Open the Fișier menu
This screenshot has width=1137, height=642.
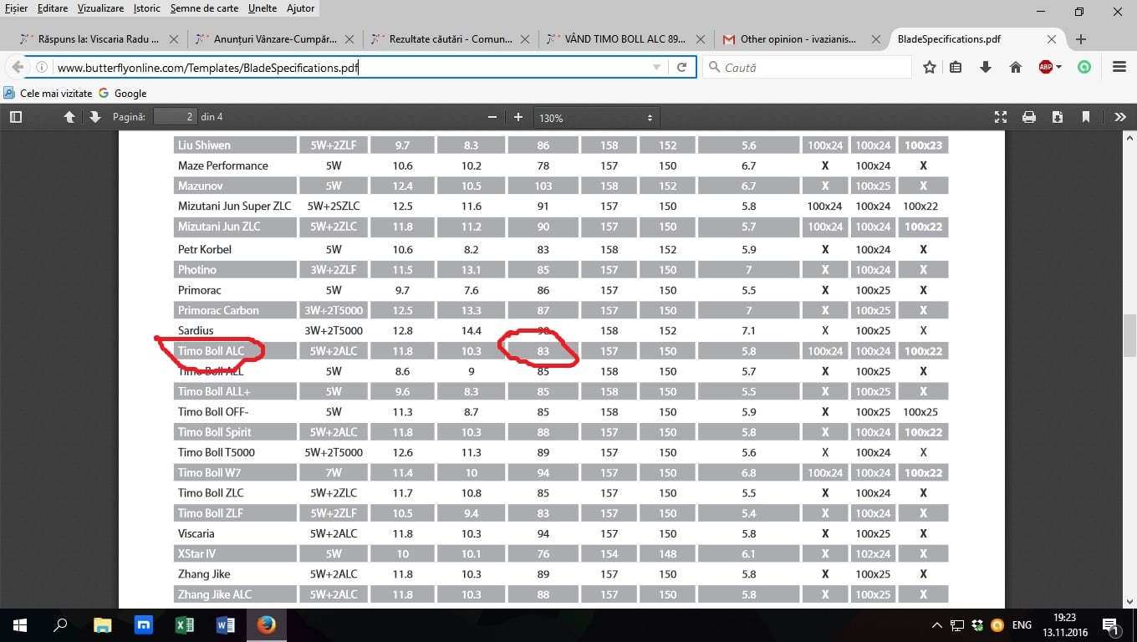tap(16, 8)
